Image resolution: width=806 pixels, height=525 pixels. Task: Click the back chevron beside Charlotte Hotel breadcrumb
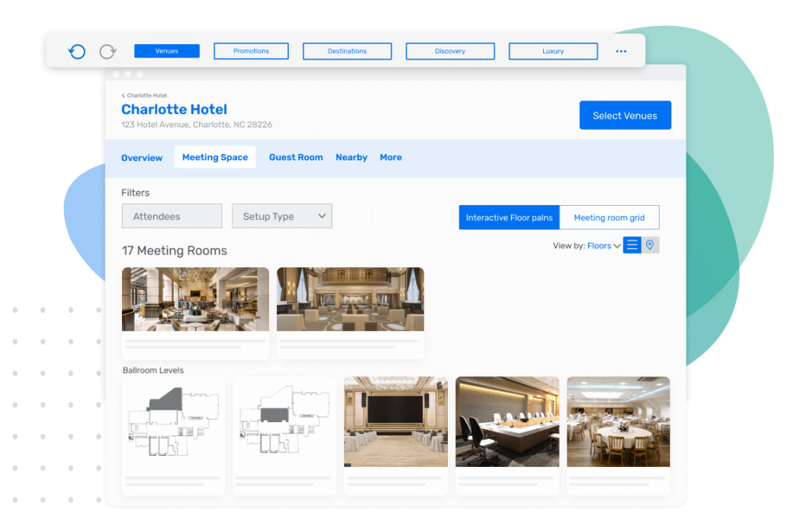tap(123, 94)
